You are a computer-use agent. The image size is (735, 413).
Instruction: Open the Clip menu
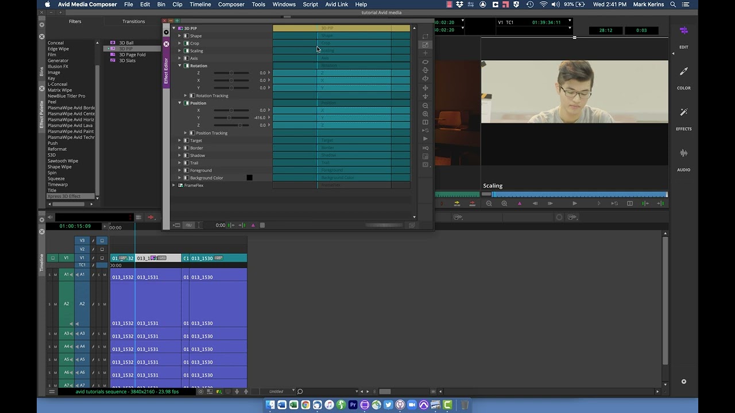click(177, 5)
